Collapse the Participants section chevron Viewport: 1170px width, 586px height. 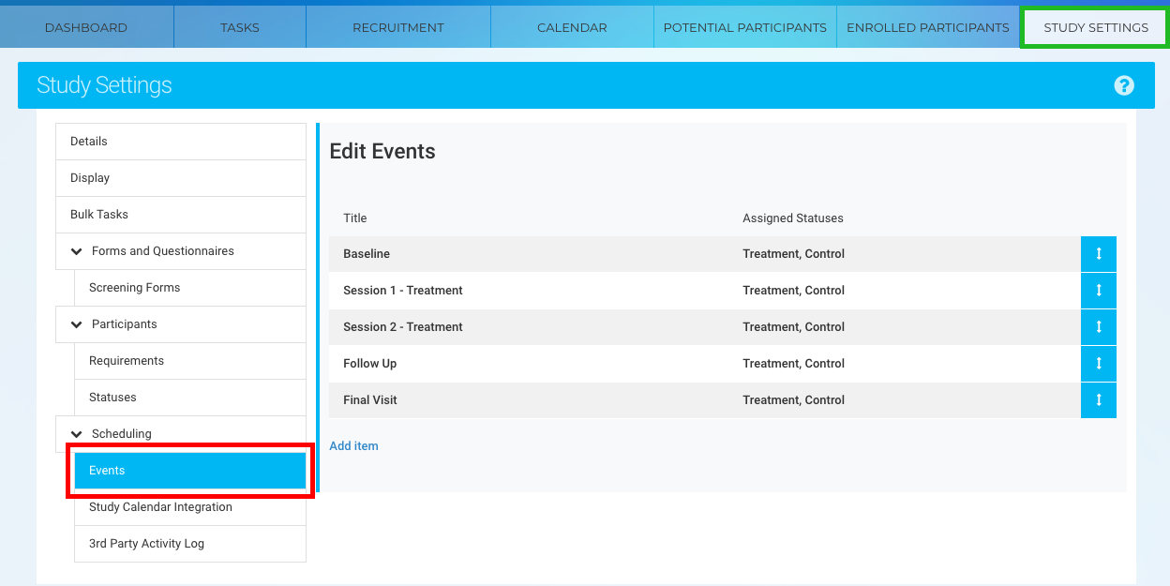77,324
